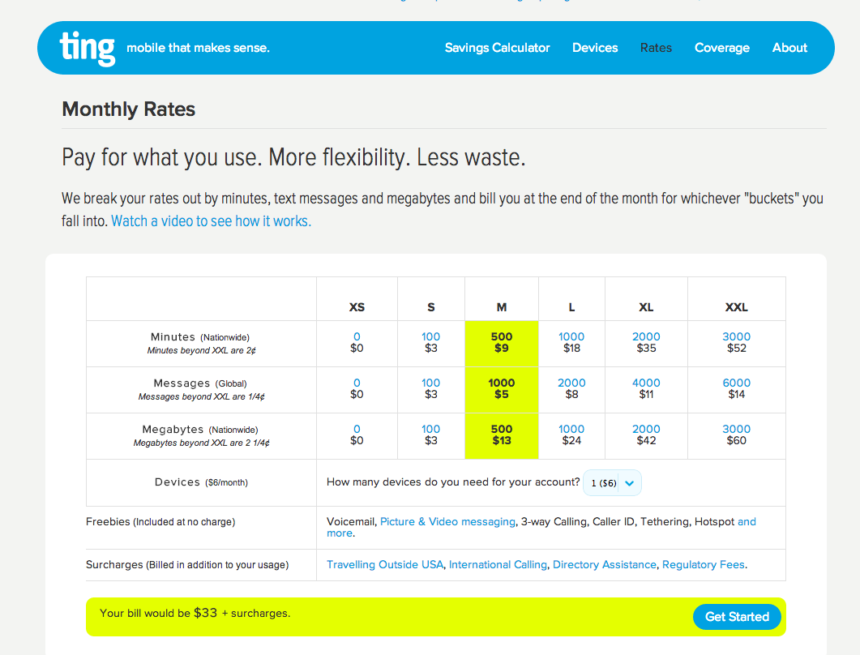Click the 'mobile that makes sense.' tagline
860x655 pixels.
(198, 48)
